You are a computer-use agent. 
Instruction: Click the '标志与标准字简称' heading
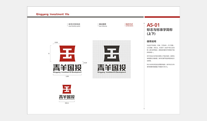click(x=160, y=30)
